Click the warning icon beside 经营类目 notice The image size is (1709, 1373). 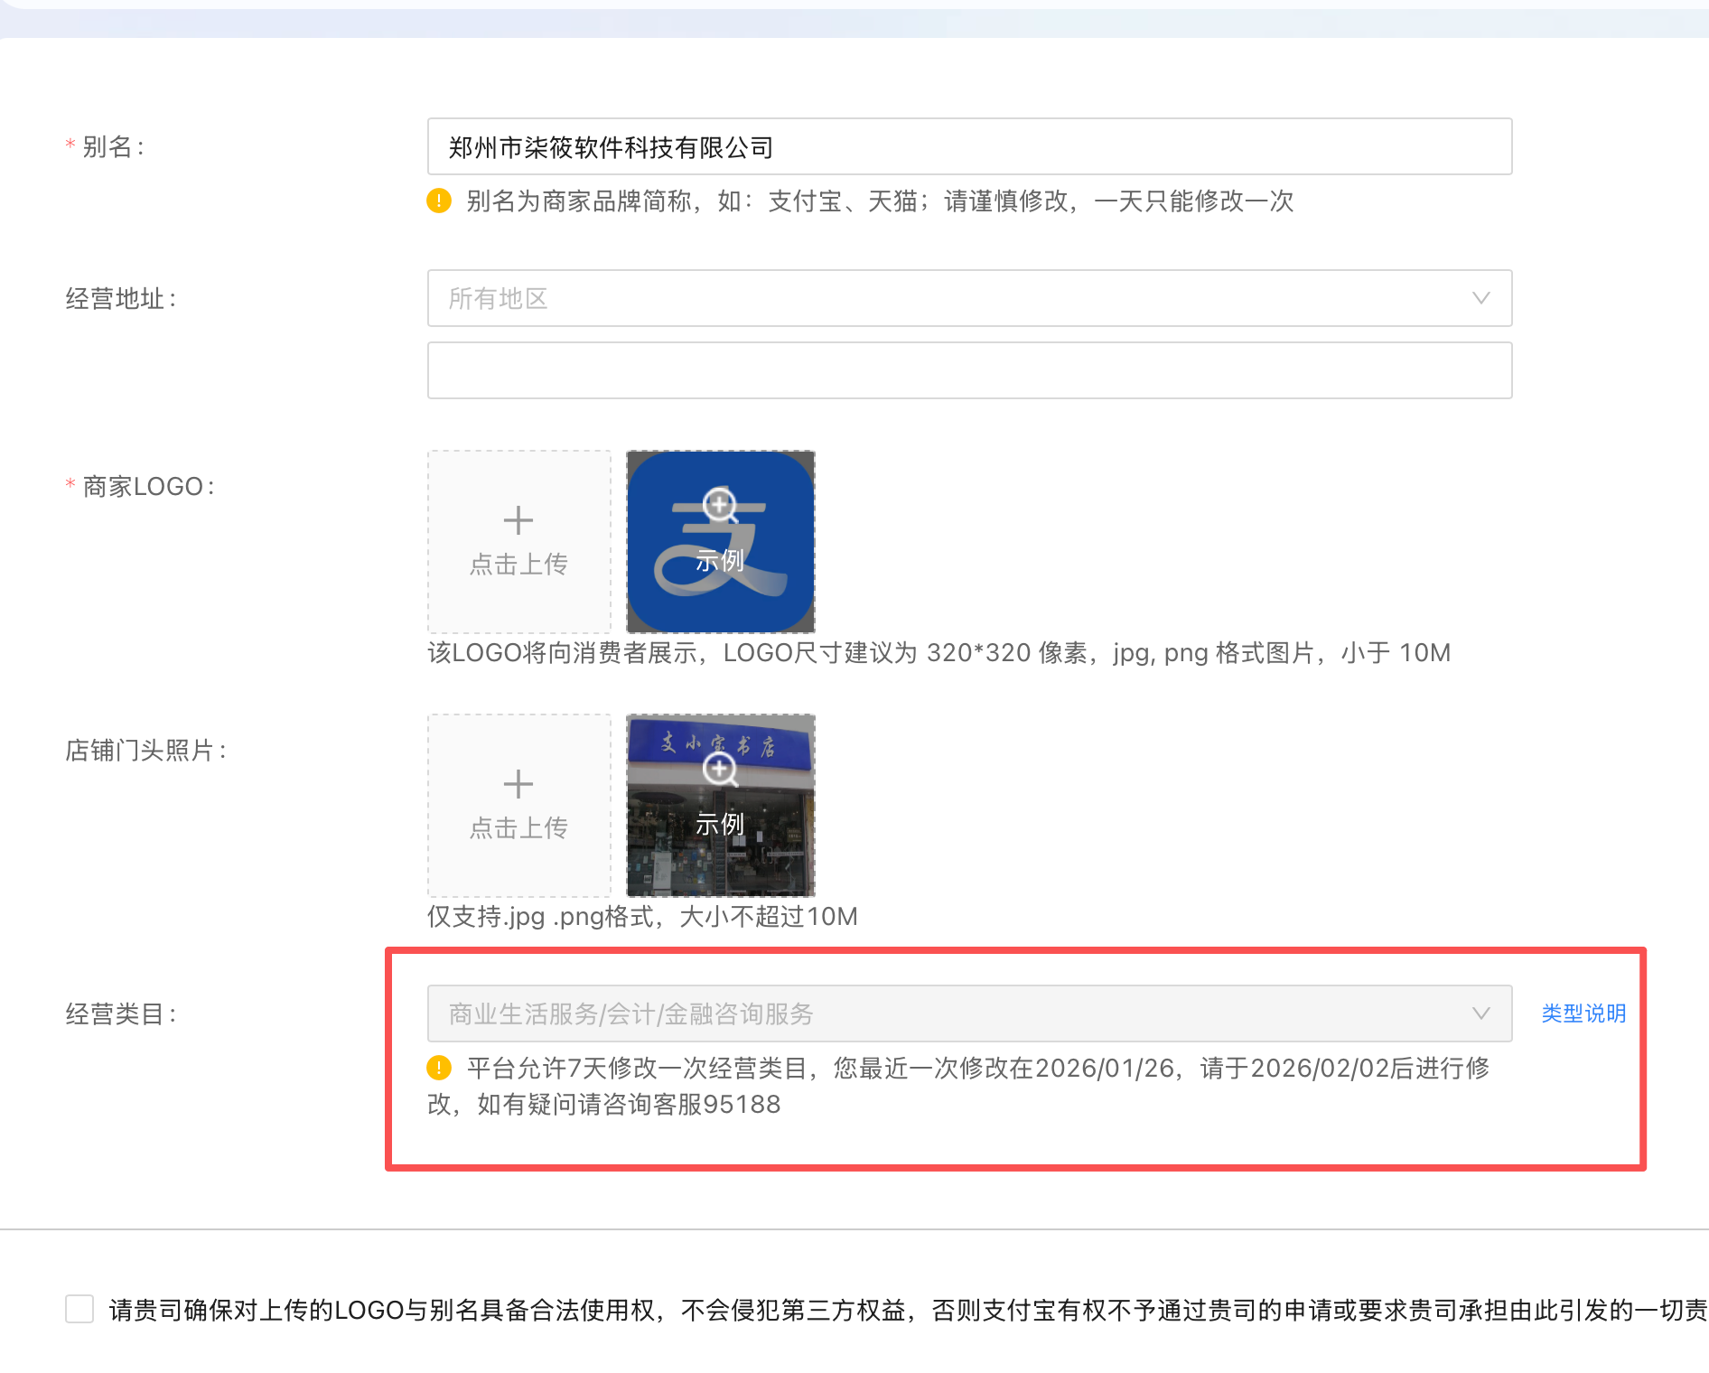[439, 1068]
